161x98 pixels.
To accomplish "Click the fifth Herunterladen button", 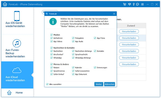I will click(129, 58).
